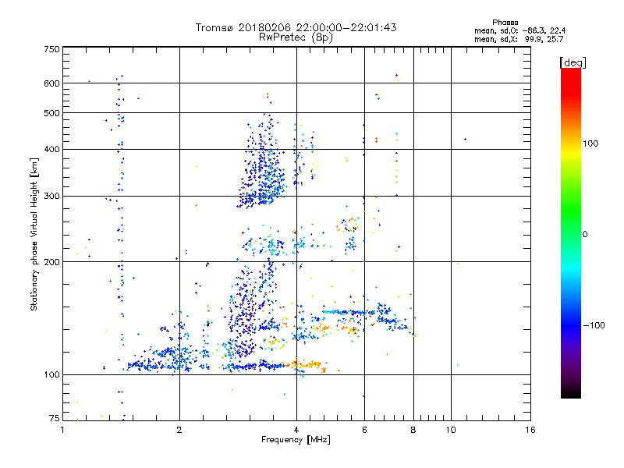624x468 pixels.
Task: Click the 'RwPretec (8p)' subtitle
Action: click(x=296, y=37)
